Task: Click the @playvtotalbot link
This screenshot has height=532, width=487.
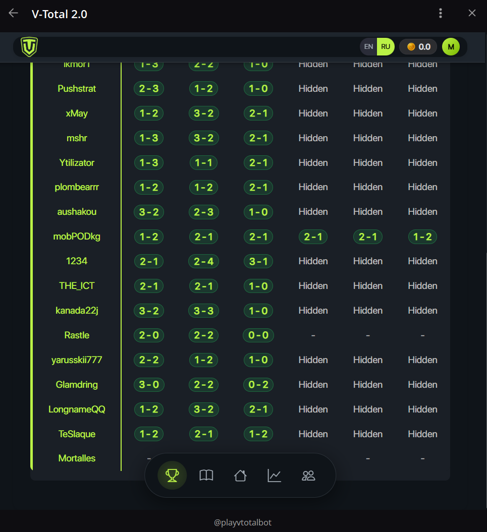Action: (243, 523)
